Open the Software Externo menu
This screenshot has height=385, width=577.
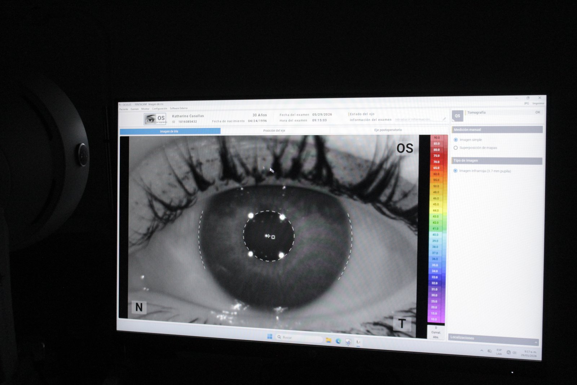click(179, 108)
